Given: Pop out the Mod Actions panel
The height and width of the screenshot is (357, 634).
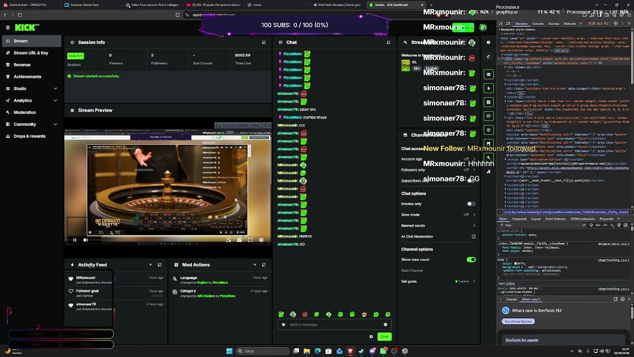Looking at the screenshot, I should coord(264,265).
